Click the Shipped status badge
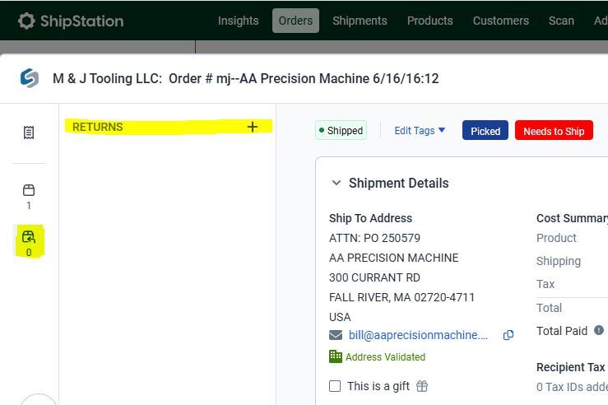Viewport: 608px width, 405px height. click(x=341, y=130)
